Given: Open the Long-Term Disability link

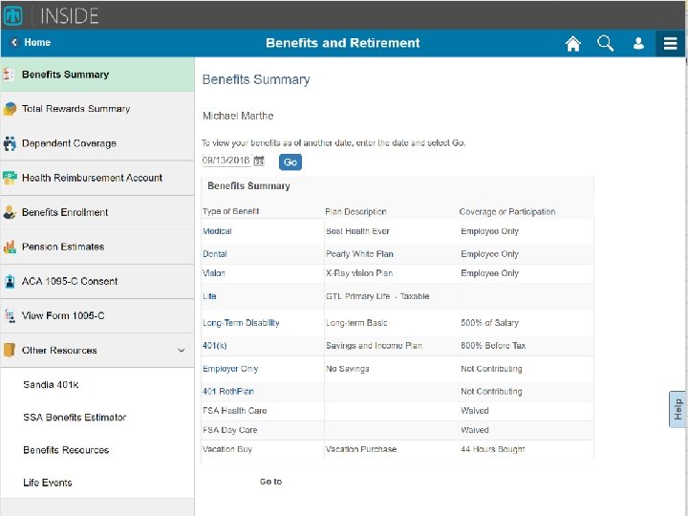Looking at the screenshot, I should (241, 323).
